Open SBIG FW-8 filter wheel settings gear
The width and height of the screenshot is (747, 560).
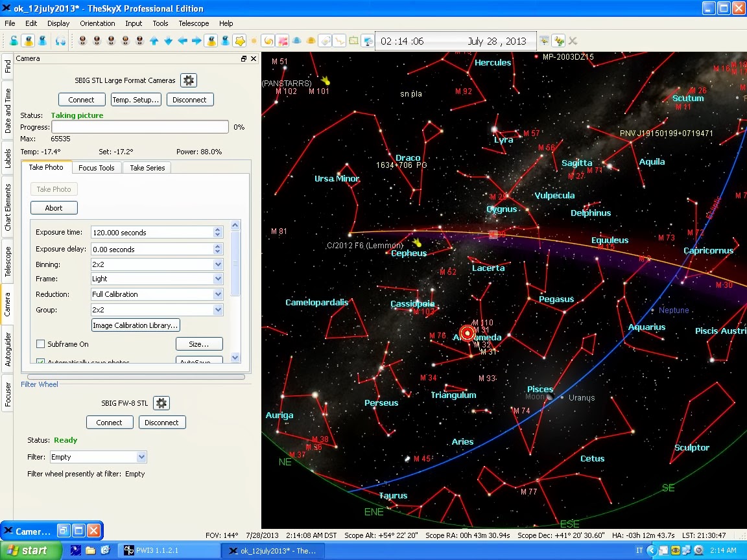(161, 403)
